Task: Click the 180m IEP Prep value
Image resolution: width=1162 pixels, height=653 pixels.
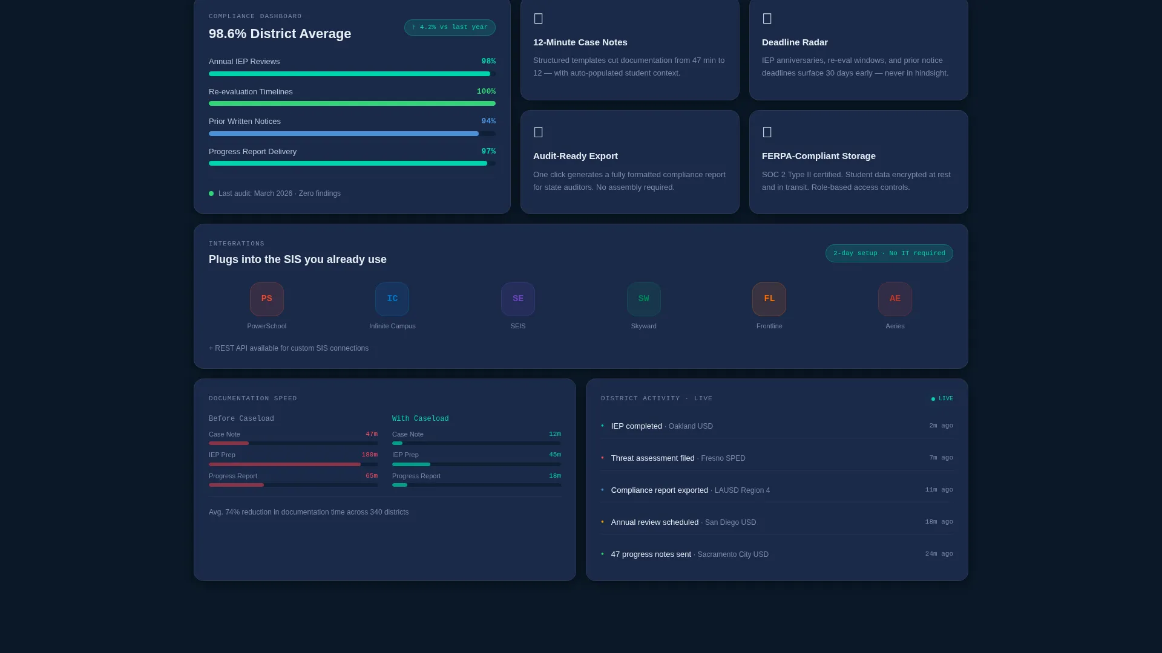Action: click(x=369, y=455)
